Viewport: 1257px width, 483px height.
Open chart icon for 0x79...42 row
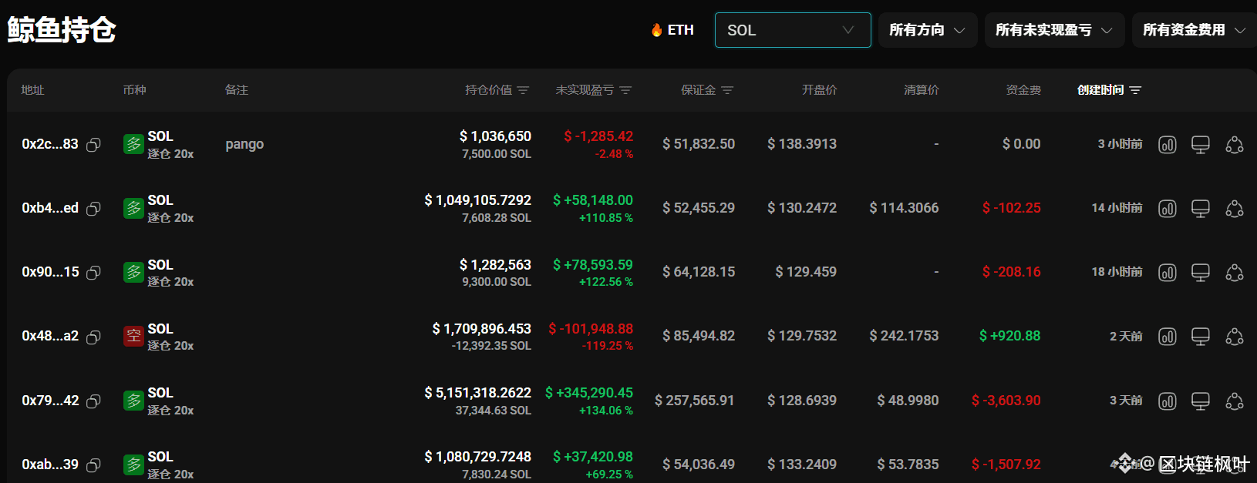point(1167,401)
